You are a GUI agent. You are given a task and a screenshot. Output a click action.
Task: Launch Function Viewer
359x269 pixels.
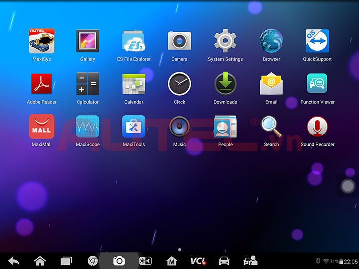point(317,83)
